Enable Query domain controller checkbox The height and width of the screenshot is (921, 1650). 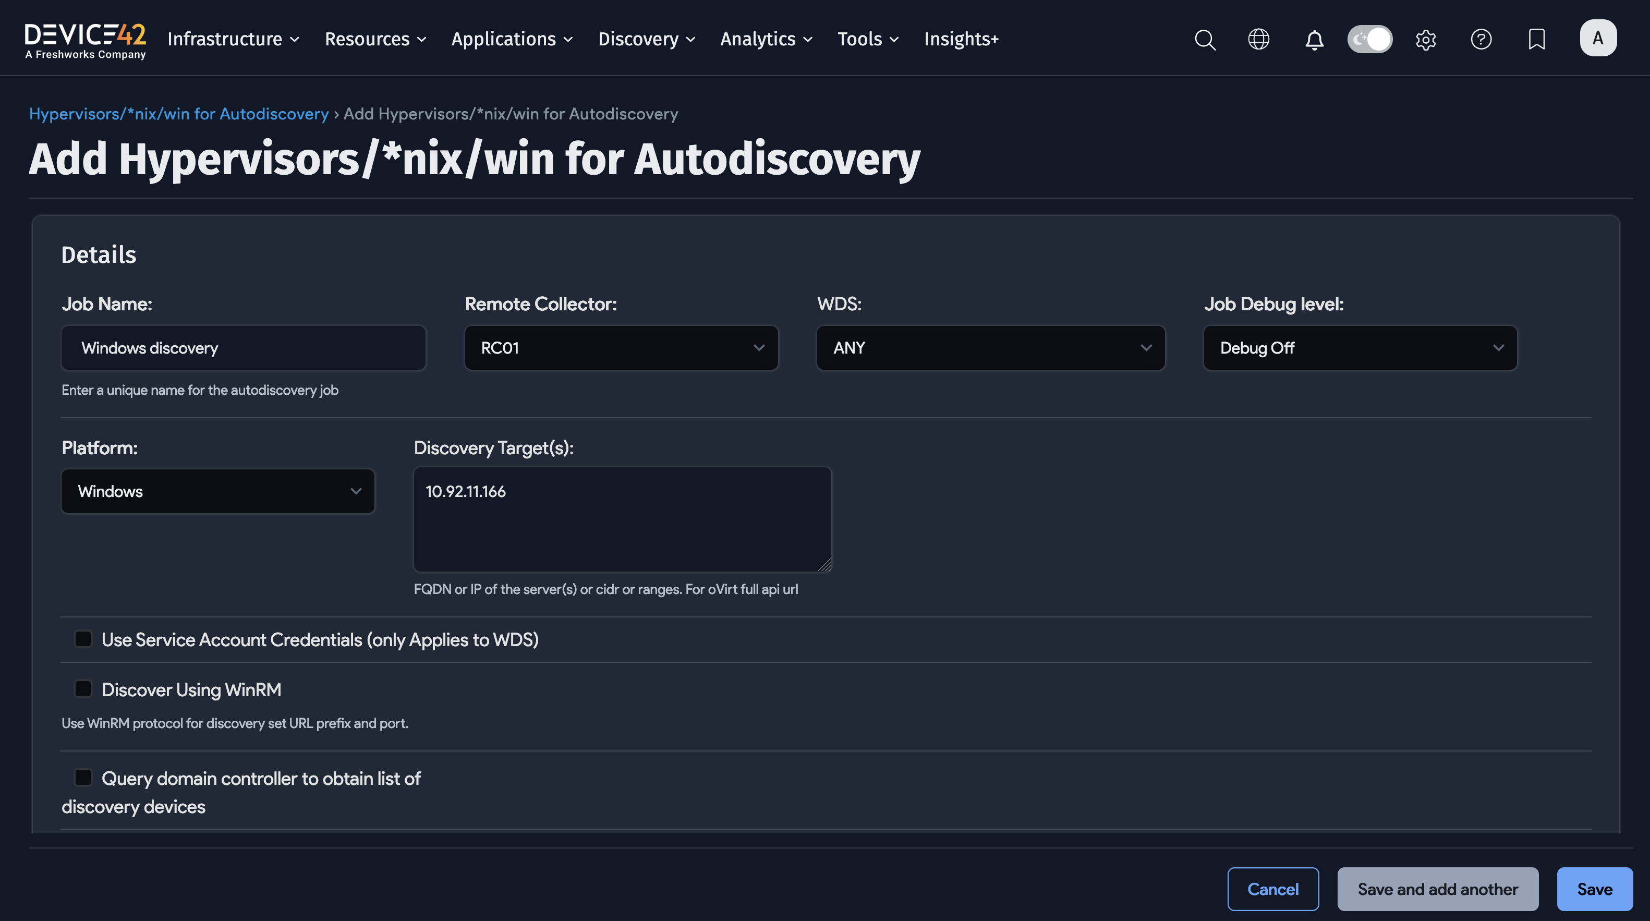(x=82, y=777)
